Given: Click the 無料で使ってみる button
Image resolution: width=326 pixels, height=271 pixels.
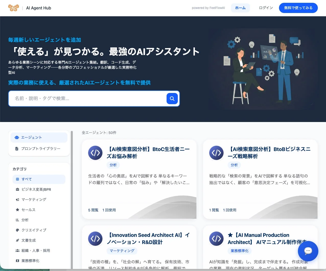Looking at the screenshot, I should 298,8.
